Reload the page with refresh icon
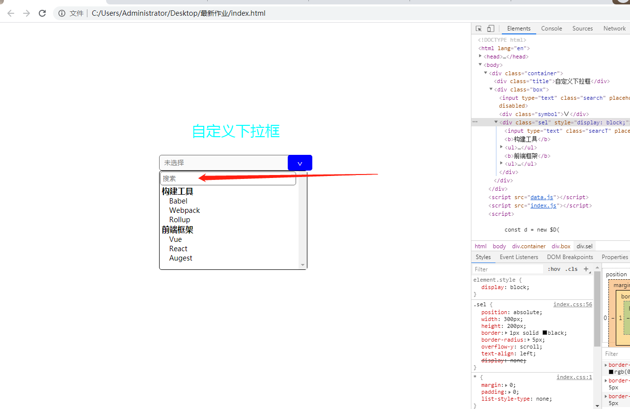The width and height of the screenshot is (630, 409). click(42, 13)
